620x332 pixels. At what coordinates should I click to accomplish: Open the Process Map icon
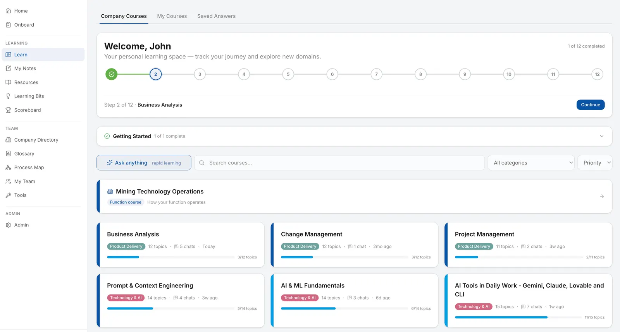click(8, 168)
